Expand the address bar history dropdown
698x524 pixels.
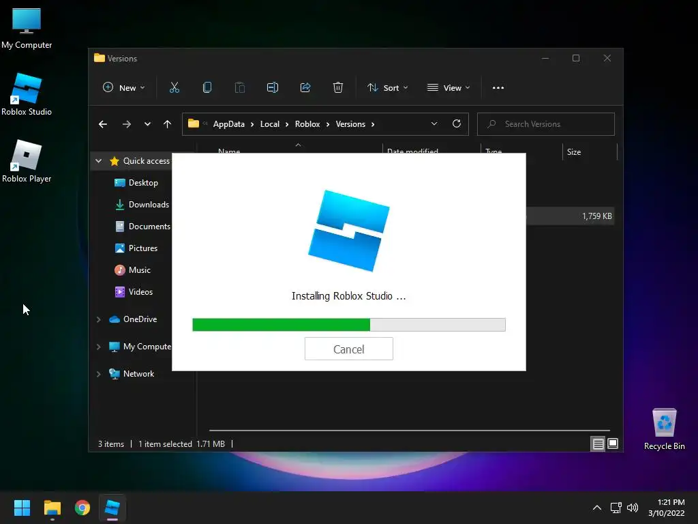click(434, 124)
